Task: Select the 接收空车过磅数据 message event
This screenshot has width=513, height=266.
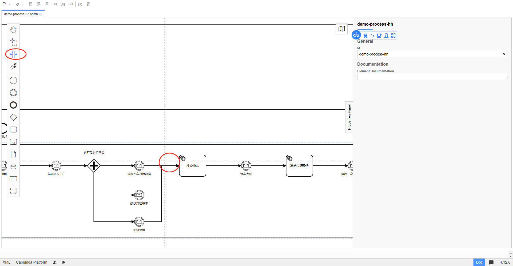Action: click(139, 166)
